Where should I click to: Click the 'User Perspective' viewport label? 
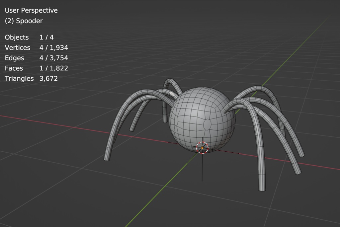click(31, 10)
